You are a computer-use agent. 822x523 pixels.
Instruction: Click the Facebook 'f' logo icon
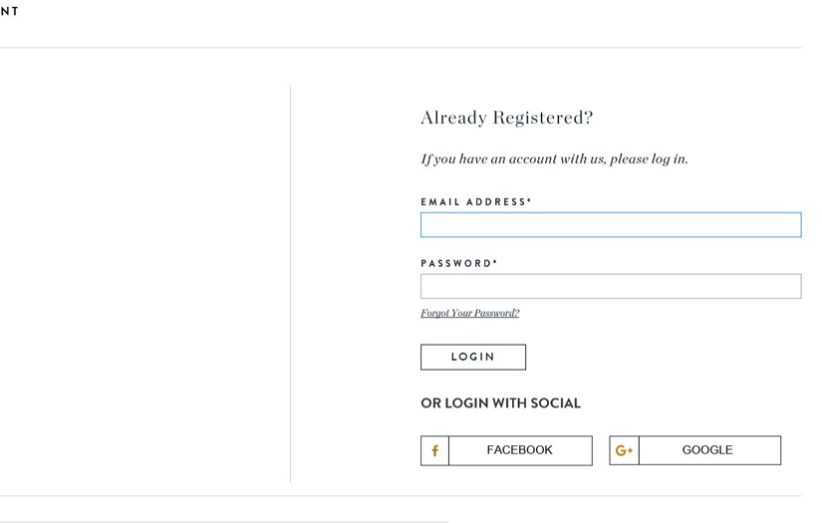pyautogui.click(x=434, y=450)
